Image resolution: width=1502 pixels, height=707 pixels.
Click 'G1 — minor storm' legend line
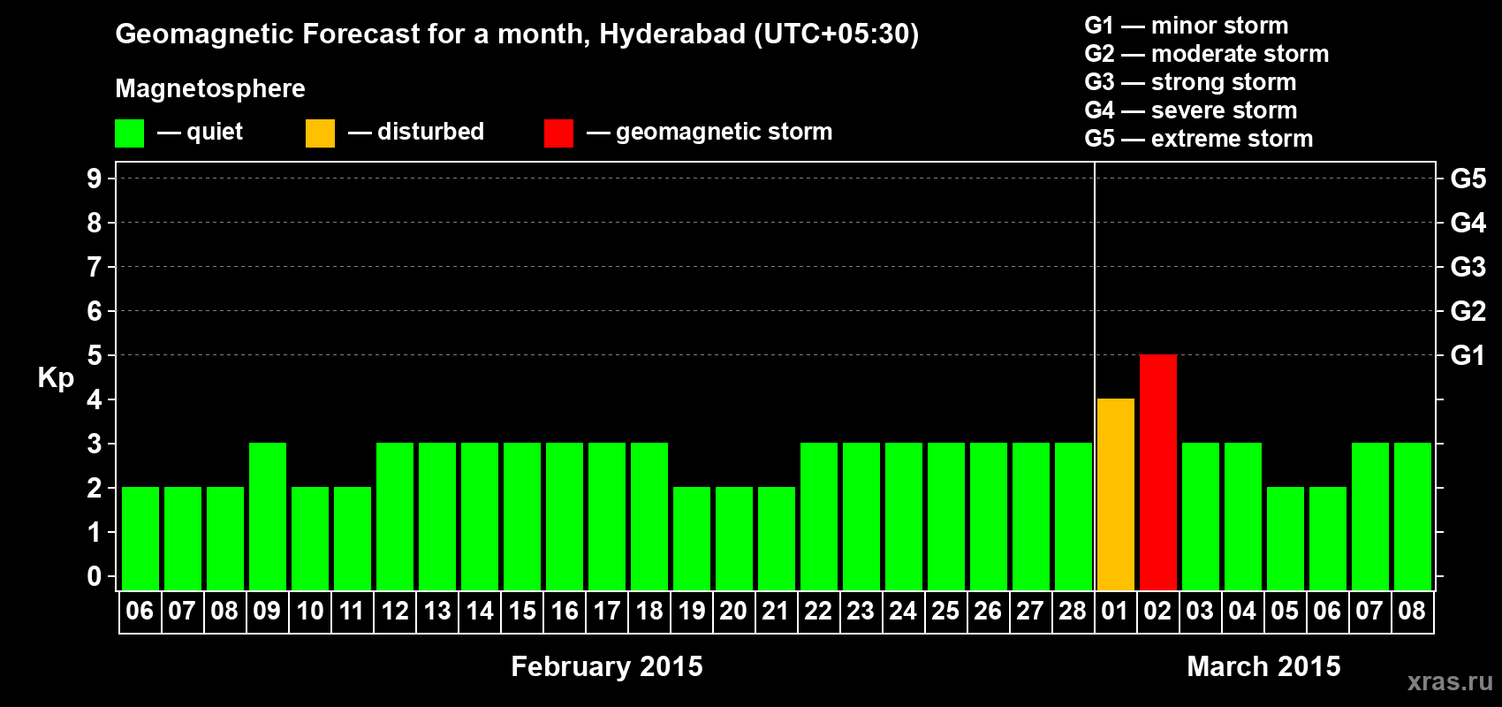click(x=1187, y=26)
